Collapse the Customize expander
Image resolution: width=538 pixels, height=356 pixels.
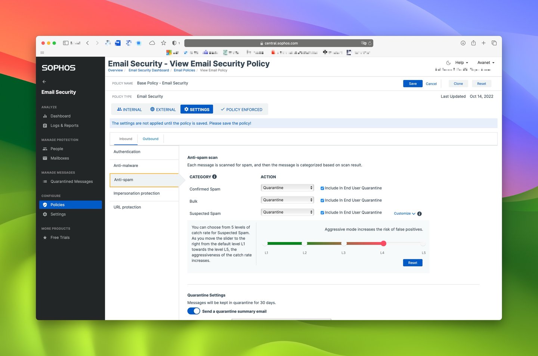coord(405,214)
